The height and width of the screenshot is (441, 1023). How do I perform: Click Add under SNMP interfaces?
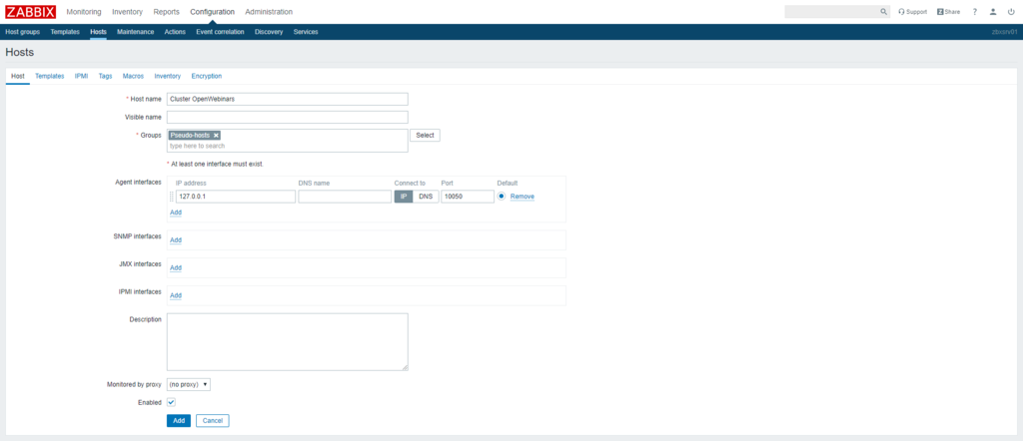175,240
